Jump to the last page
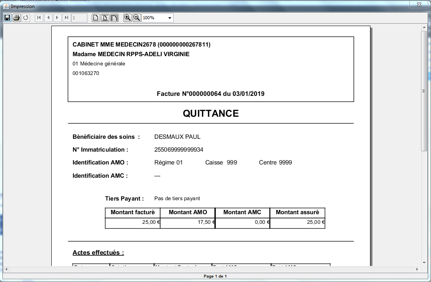The height and width of the screenshot is (282, 431). coord(67,18)
